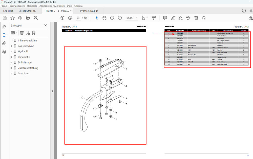
Task: Collapse the navigation pane arrow
Action: pyautogui.click(x=52, y=91)
